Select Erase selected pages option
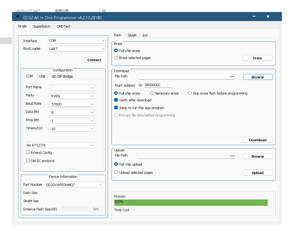Viewport: 289px width, 229px height. tap(116, 58)
